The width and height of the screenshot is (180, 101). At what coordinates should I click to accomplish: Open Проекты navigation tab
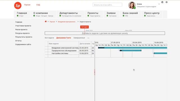point(94,14)
